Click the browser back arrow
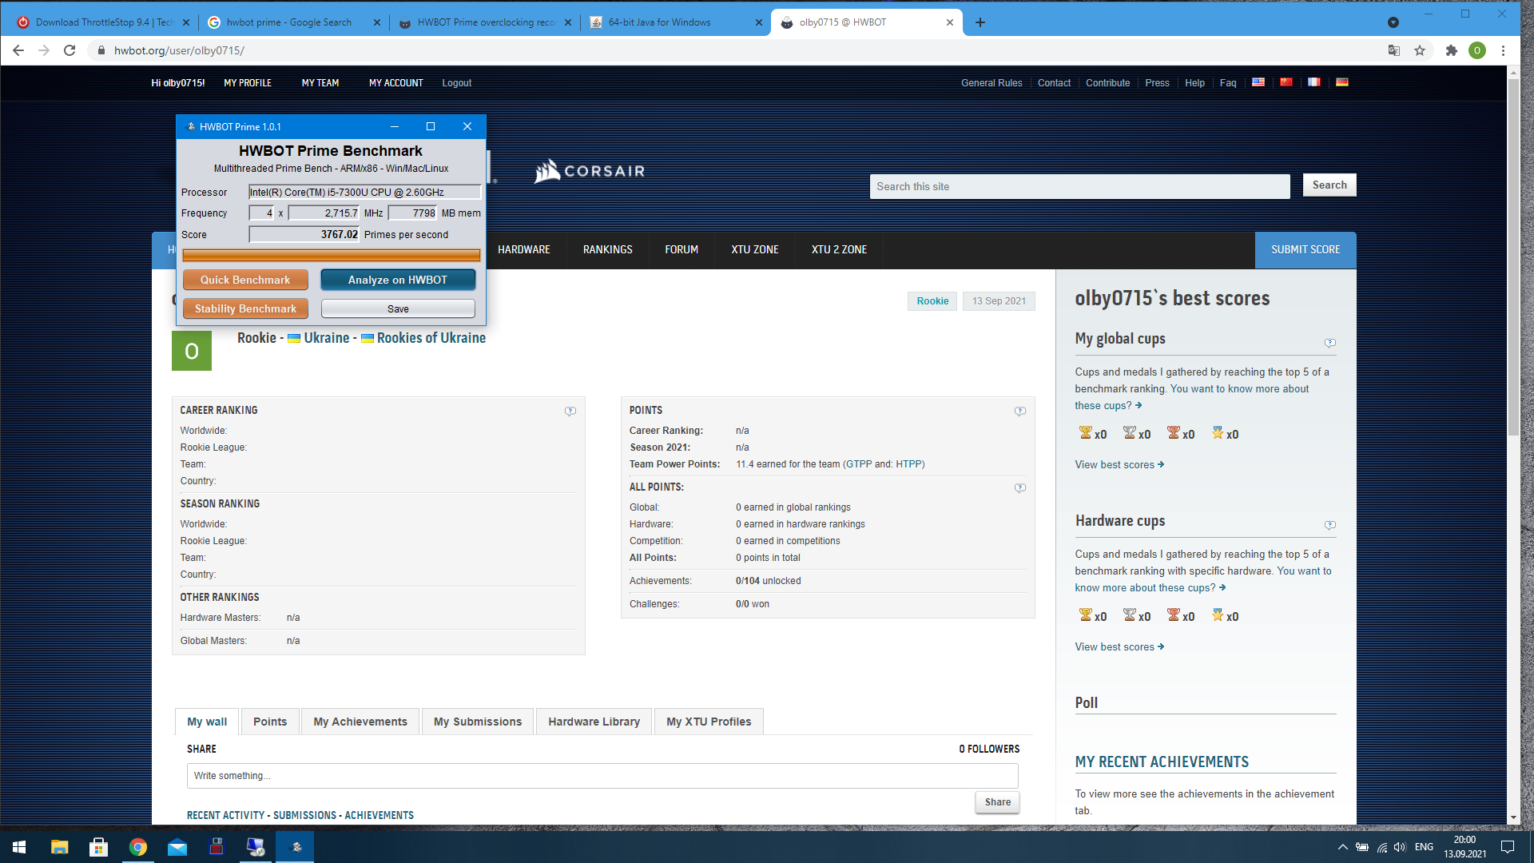 [18, 50]
